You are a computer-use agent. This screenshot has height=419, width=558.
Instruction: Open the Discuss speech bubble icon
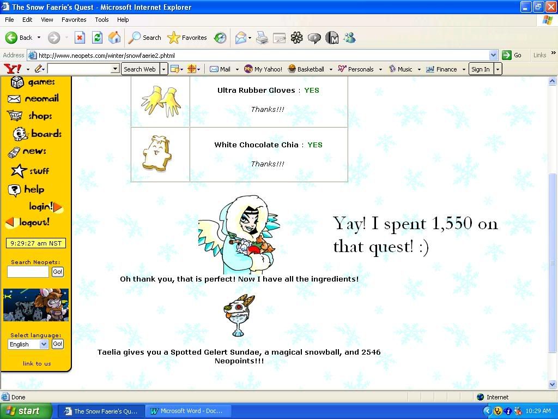point(314,38)
